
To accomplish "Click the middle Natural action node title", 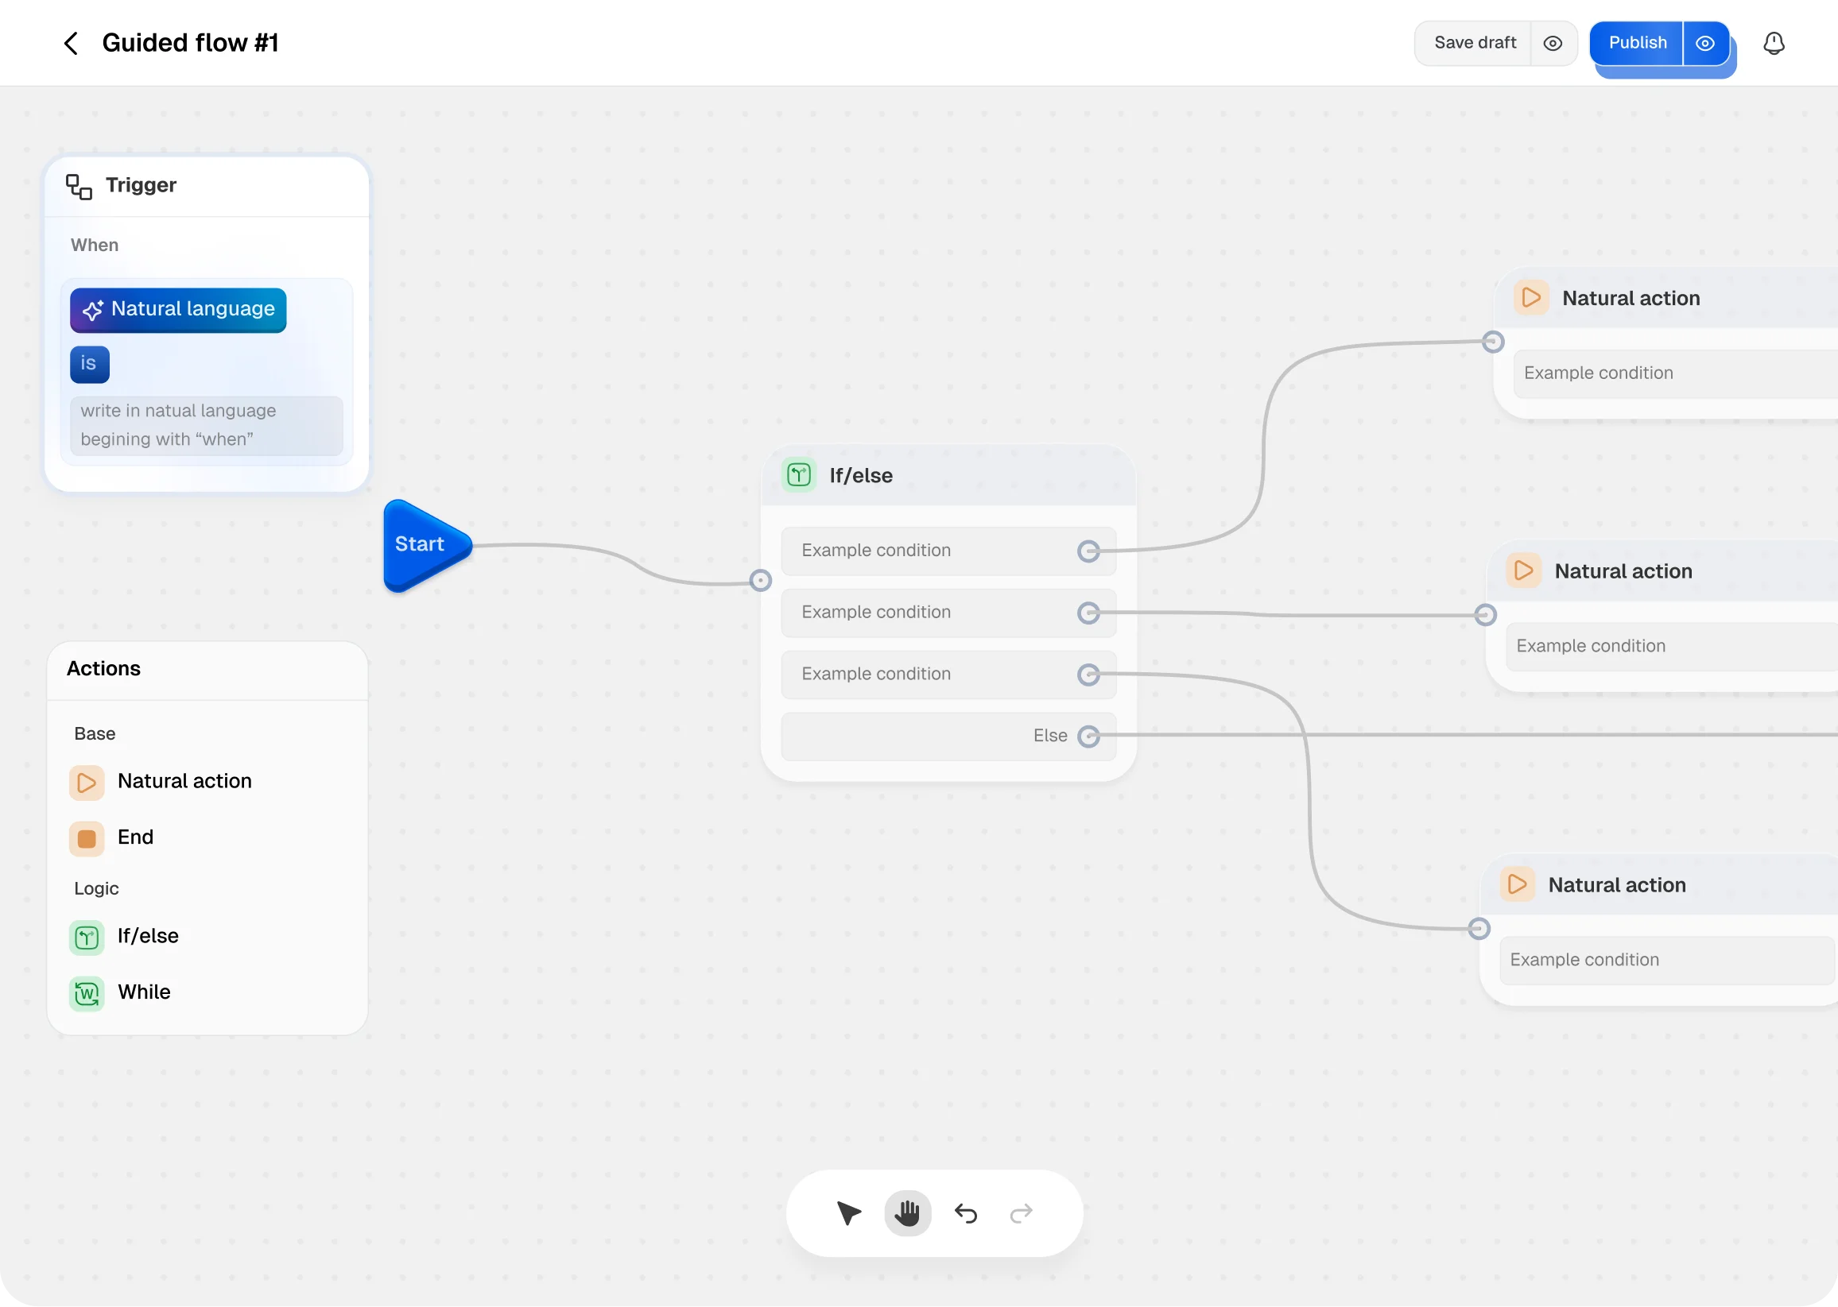I will tap(1623, 571).
